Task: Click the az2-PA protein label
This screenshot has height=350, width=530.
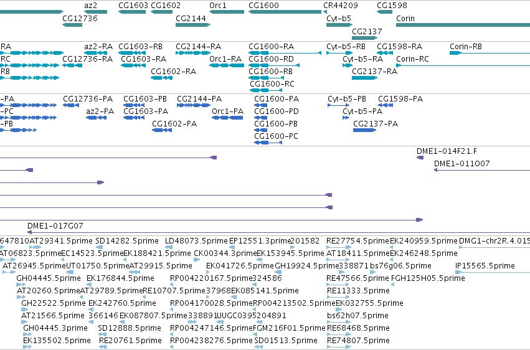Action: (x=100, y=111)
